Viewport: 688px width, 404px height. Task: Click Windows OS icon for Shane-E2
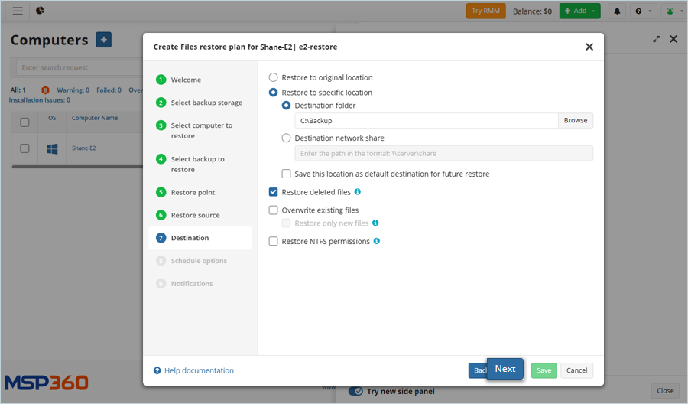[x=52, y=148]
